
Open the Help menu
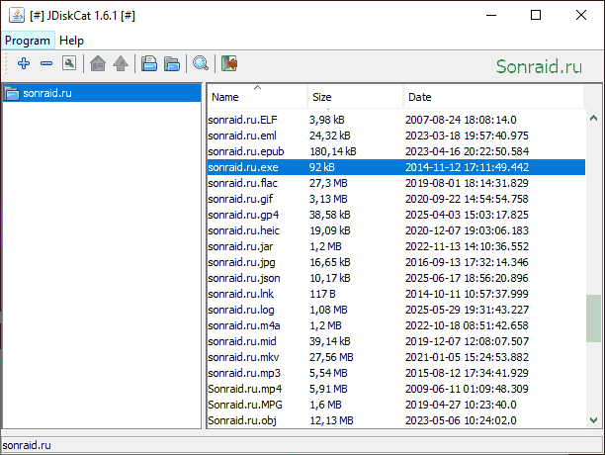coord(71,41)
